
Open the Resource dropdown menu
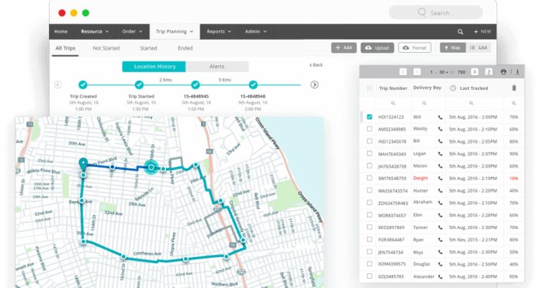click(95, 31)
